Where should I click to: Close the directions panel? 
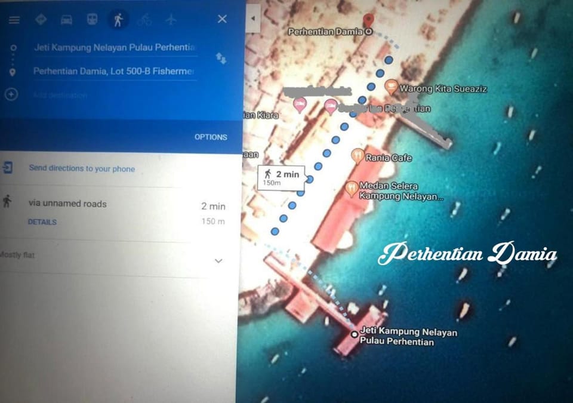222,19
